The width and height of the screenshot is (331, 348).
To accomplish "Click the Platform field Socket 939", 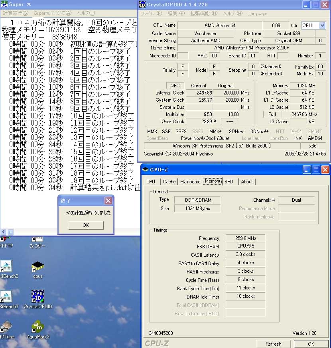I will [289, 33].
